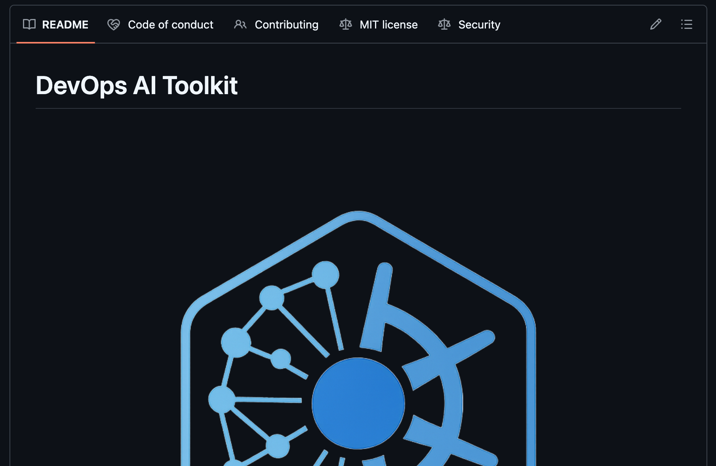This screenshot has height=466, width=716.
Task: Switch to the README tab label
Action: pyautogui.click(x=65, y=25)
